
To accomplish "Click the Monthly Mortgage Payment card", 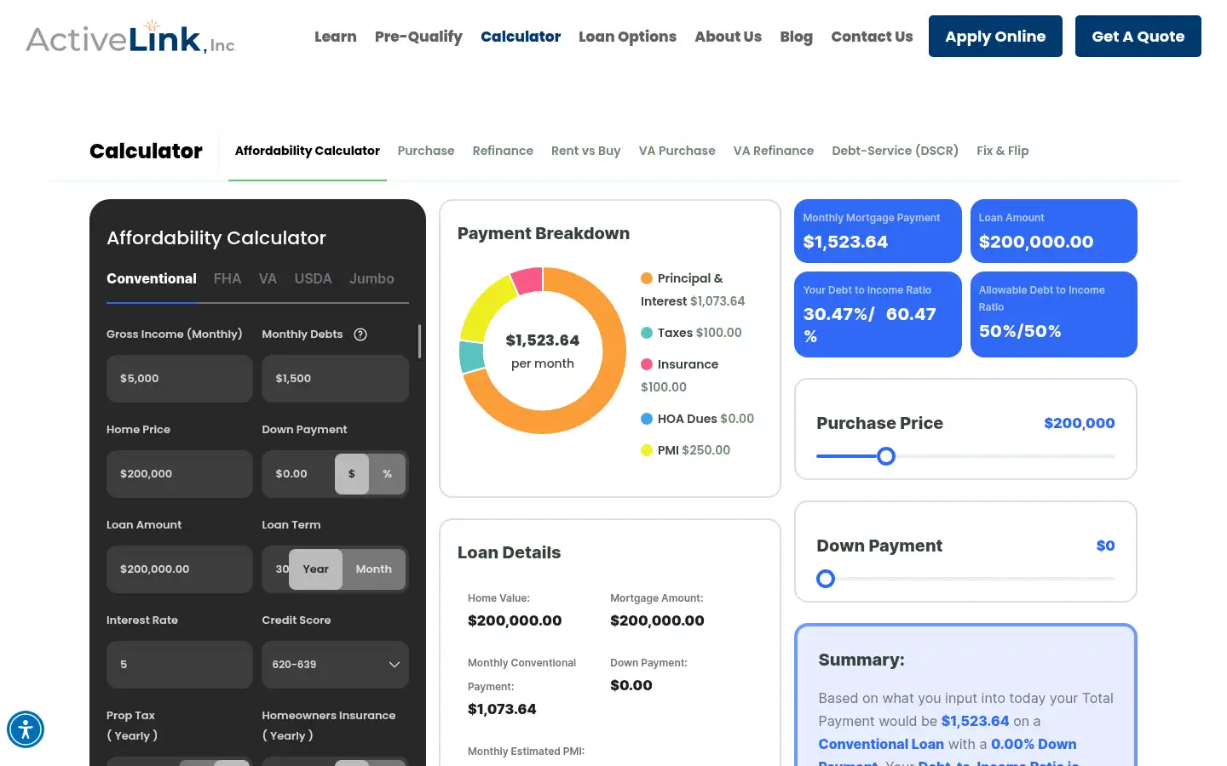I will point(878,231).
